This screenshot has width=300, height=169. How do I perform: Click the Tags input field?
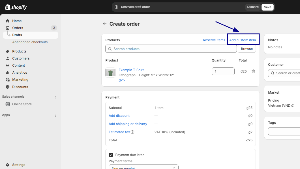point(284,131)
